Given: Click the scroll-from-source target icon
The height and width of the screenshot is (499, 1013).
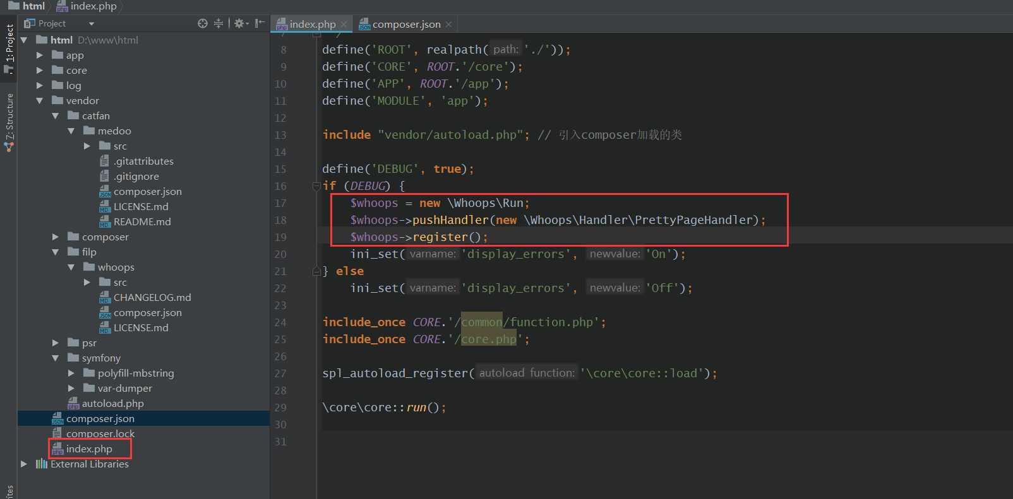Looking at the screenshot, I should tap(202, 23).
